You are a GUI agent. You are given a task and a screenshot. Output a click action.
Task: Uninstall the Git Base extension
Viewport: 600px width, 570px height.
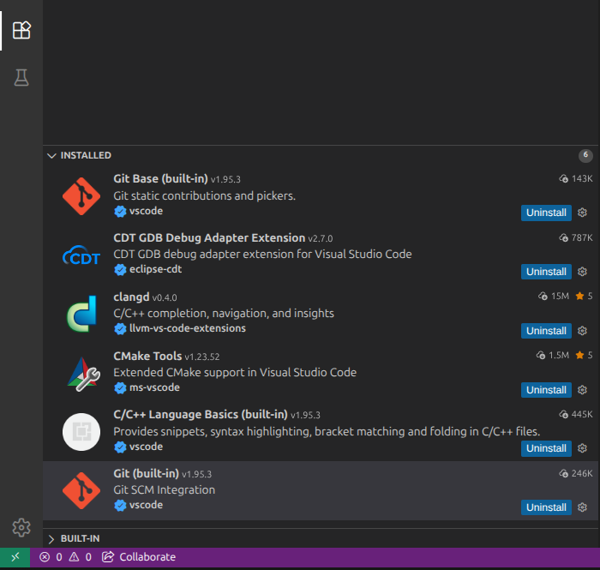coord(546,213)
